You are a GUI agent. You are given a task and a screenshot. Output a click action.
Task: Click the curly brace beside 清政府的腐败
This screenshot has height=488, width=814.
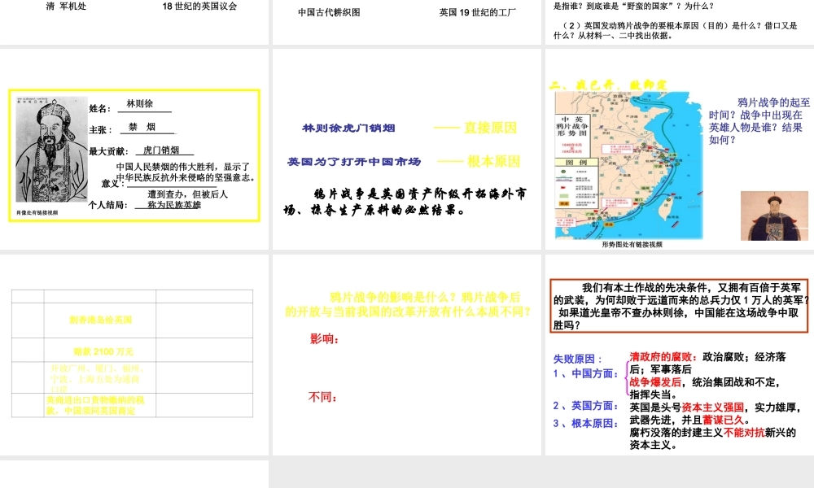click(626, 376)
